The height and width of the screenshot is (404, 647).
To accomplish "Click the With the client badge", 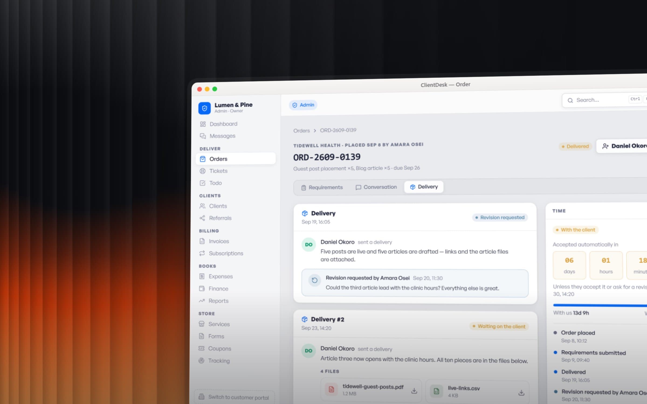I will [575, 230].
